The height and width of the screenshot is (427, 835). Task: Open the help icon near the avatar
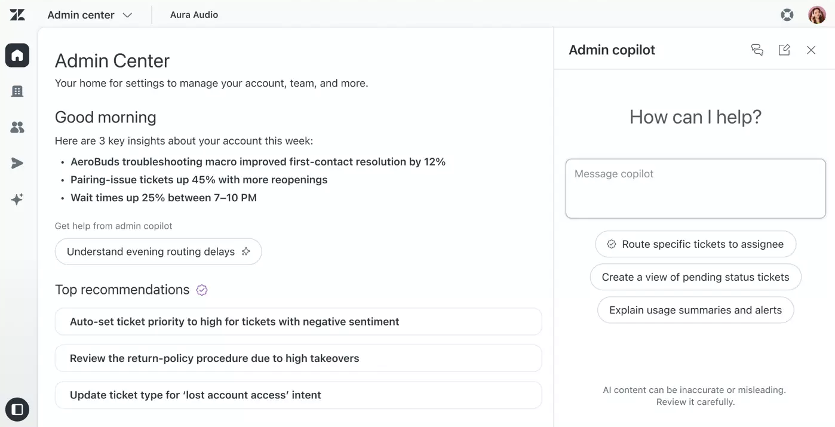click(787, 14)
